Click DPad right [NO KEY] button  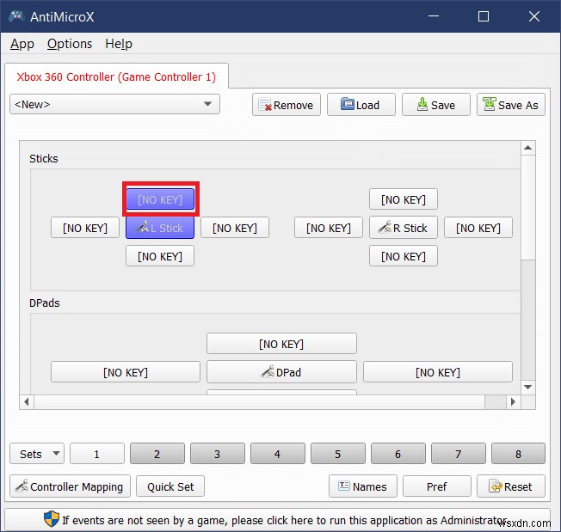[x=438, y=372]
